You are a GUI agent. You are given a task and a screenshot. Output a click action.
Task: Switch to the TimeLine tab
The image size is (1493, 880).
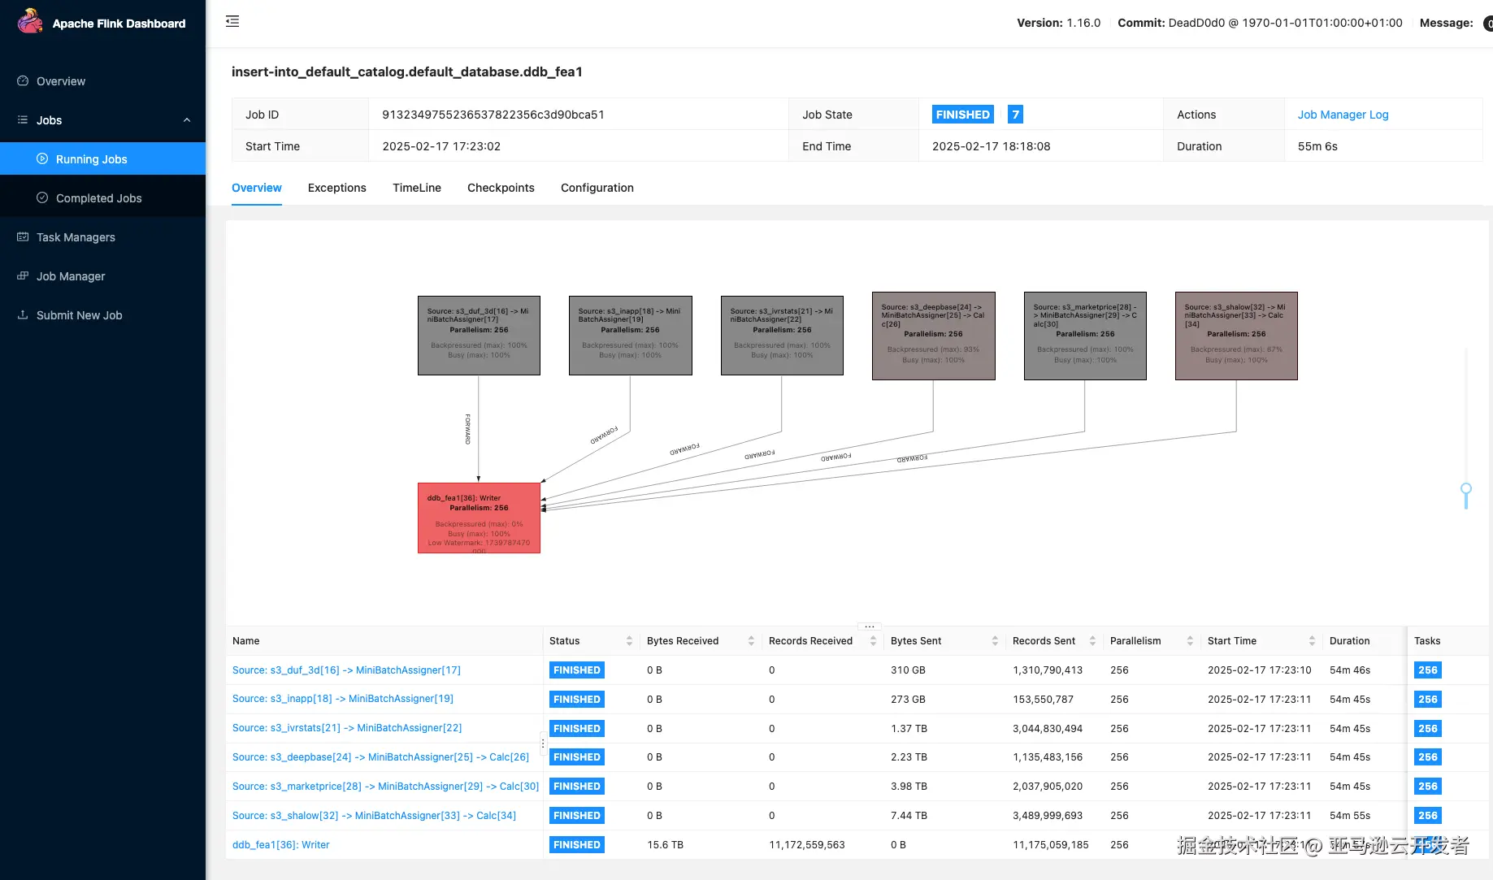tap(417, 188)
